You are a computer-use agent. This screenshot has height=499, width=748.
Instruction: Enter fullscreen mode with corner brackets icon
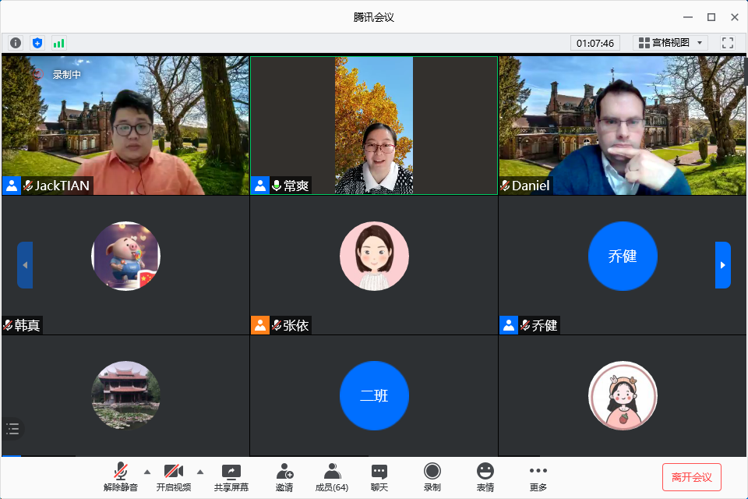click(x=728, y=43)
